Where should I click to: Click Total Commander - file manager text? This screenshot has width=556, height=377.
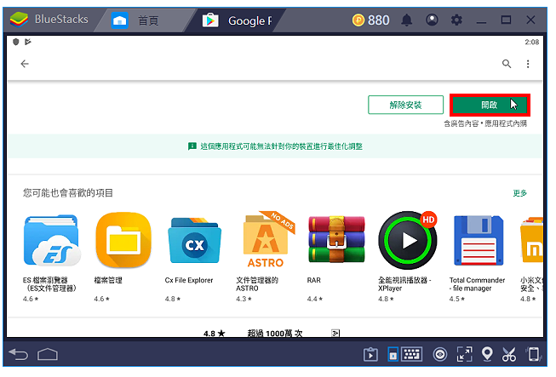(477, 284)
